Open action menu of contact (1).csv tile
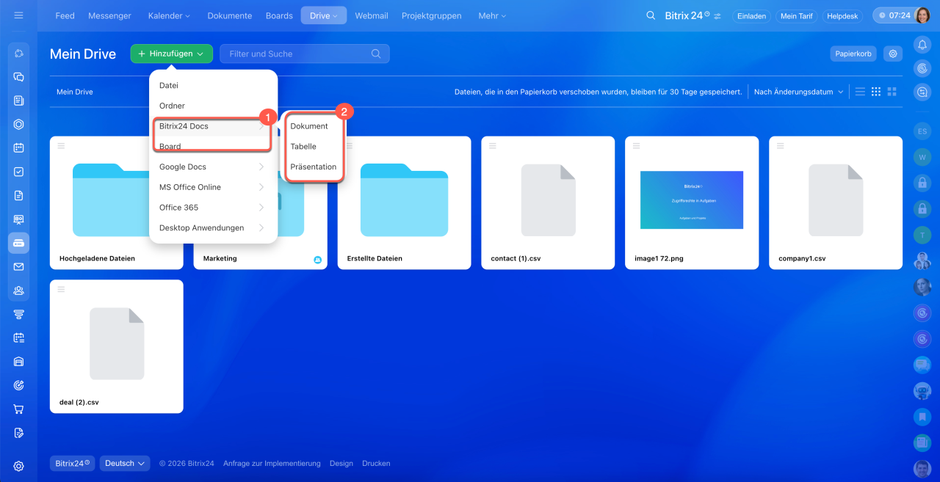This screenshot has width=940, height=482. point(493,146)
